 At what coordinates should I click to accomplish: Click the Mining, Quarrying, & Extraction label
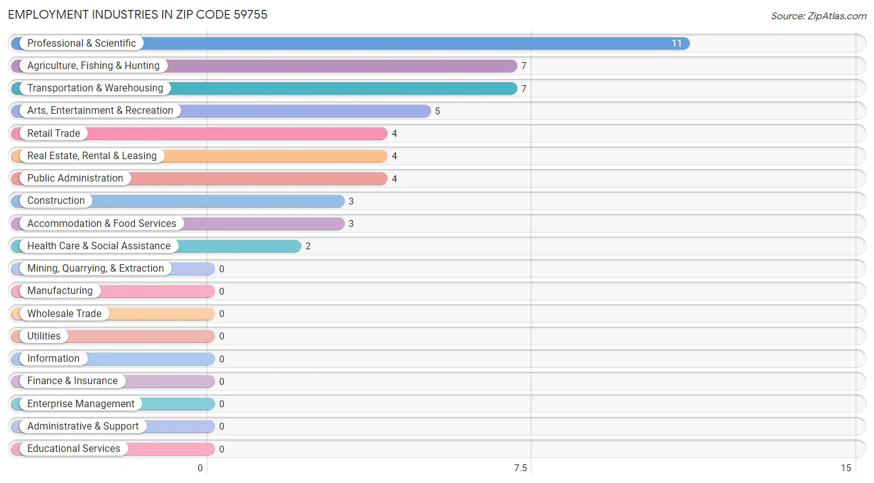[x=96, y=269]
